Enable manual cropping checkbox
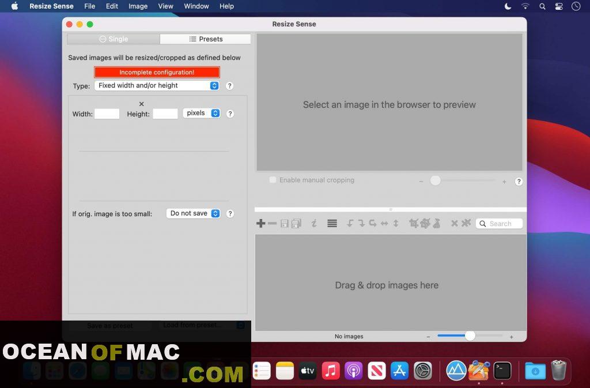 coord(273,180)
